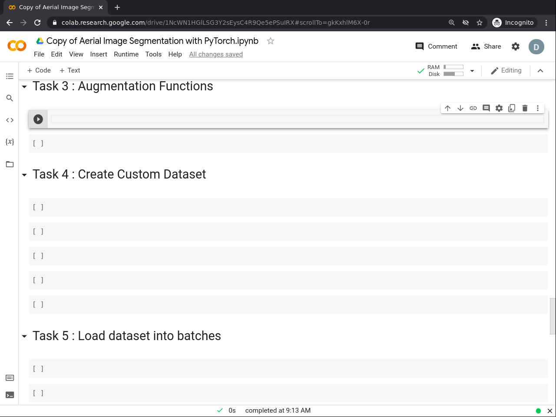Run the selected code cell
556x417 pixels.
(x=38, y=119)
